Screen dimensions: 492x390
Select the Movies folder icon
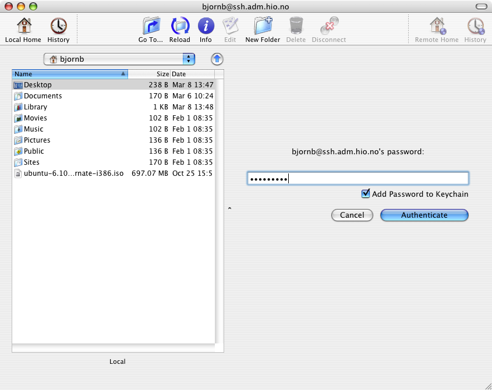click(18, 118)
